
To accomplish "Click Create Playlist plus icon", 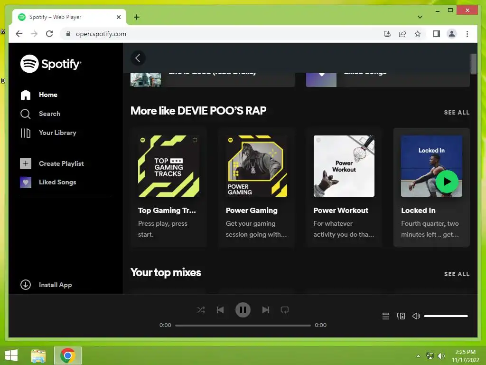I will click(26, 163).
